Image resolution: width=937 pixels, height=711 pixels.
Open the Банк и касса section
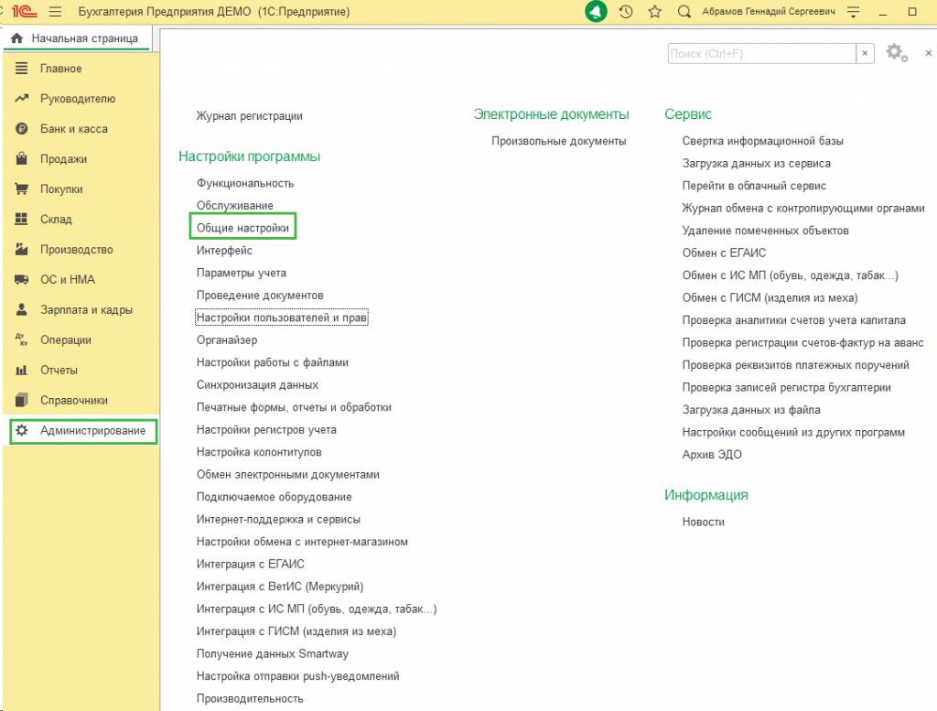click(x=73, y=128)
